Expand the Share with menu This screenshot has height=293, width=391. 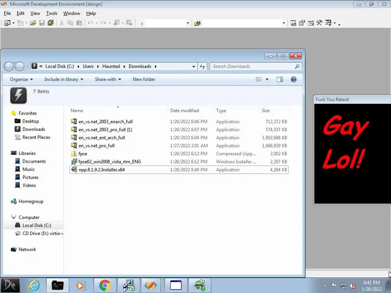coord(108,79)
